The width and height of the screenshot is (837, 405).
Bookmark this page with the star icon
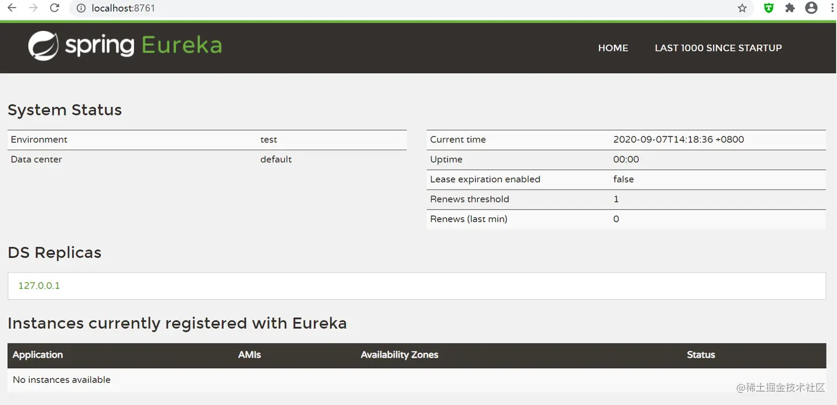click(x=742, y=8)
